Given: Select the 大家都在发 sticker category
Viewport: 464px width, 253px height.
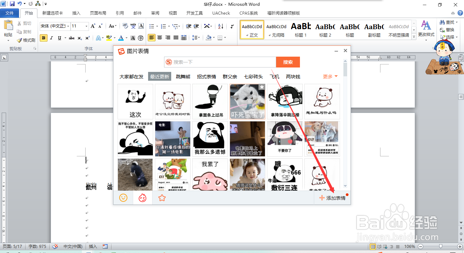Looking at the screenshot, I should point(131,77).
